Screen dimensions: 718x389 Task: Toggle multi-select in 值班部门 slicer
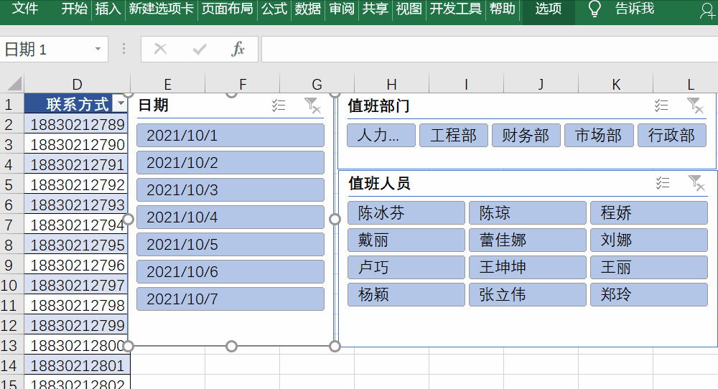[661, 106]
